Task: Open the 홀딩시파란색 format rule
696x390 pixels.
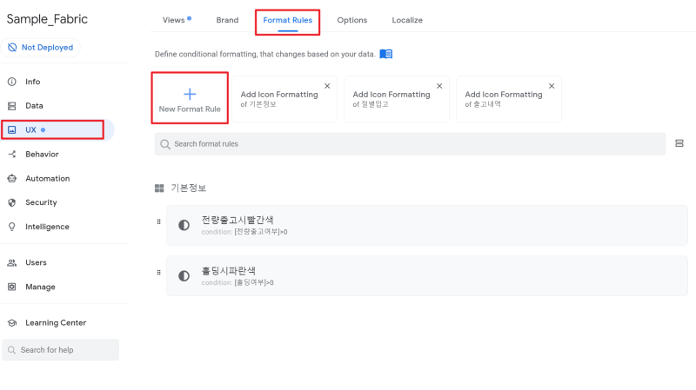Action: (x=427, y=275)
